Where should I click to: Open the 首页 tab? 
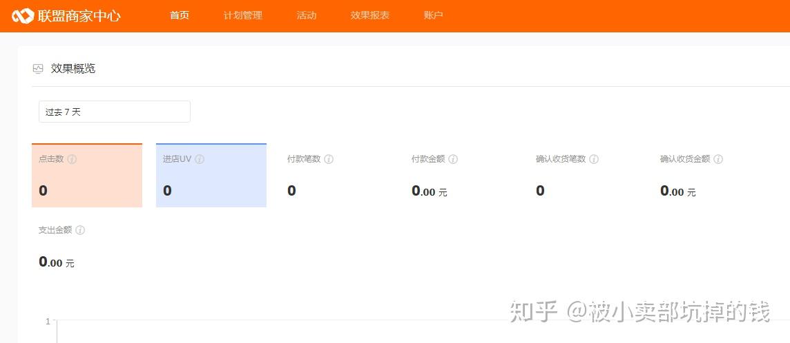(180, 16)
